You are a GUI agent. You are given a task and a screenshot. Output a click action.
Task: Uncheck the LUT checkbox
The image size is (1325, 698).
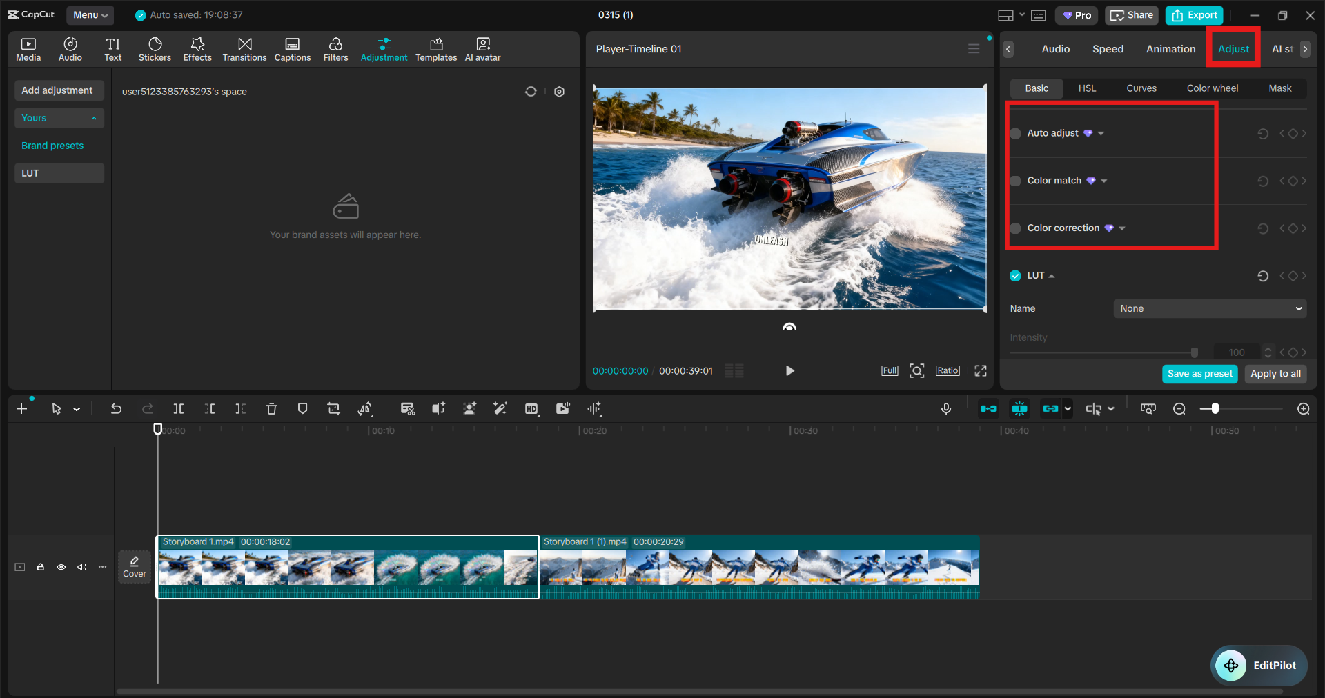(1016, 276)
